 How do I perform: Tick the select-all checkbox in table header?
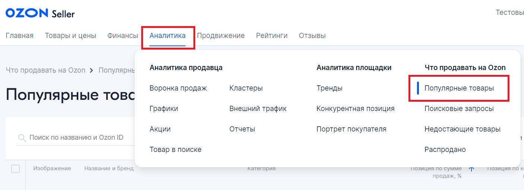[x=15, y=169]
